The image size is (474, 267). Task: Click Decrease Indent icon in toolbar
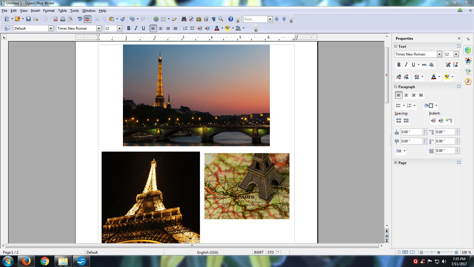pyautogui.click(x=200, y=28)
